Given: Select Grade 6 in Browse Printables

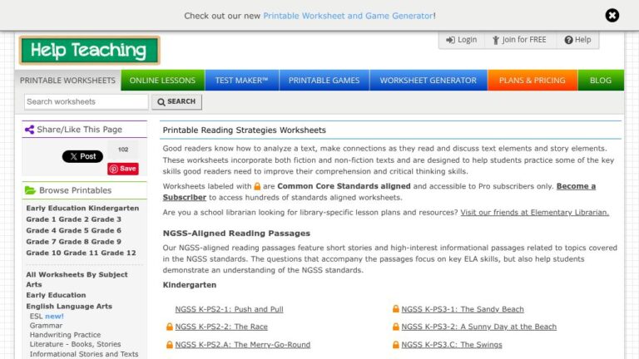Looking at the screenshot, I should click(x=106, y=230).
